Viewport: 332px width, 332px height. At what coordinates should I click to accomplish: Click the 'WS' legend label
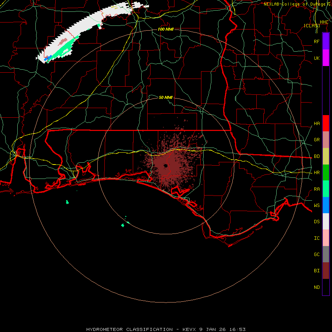[x=317, y=205]
